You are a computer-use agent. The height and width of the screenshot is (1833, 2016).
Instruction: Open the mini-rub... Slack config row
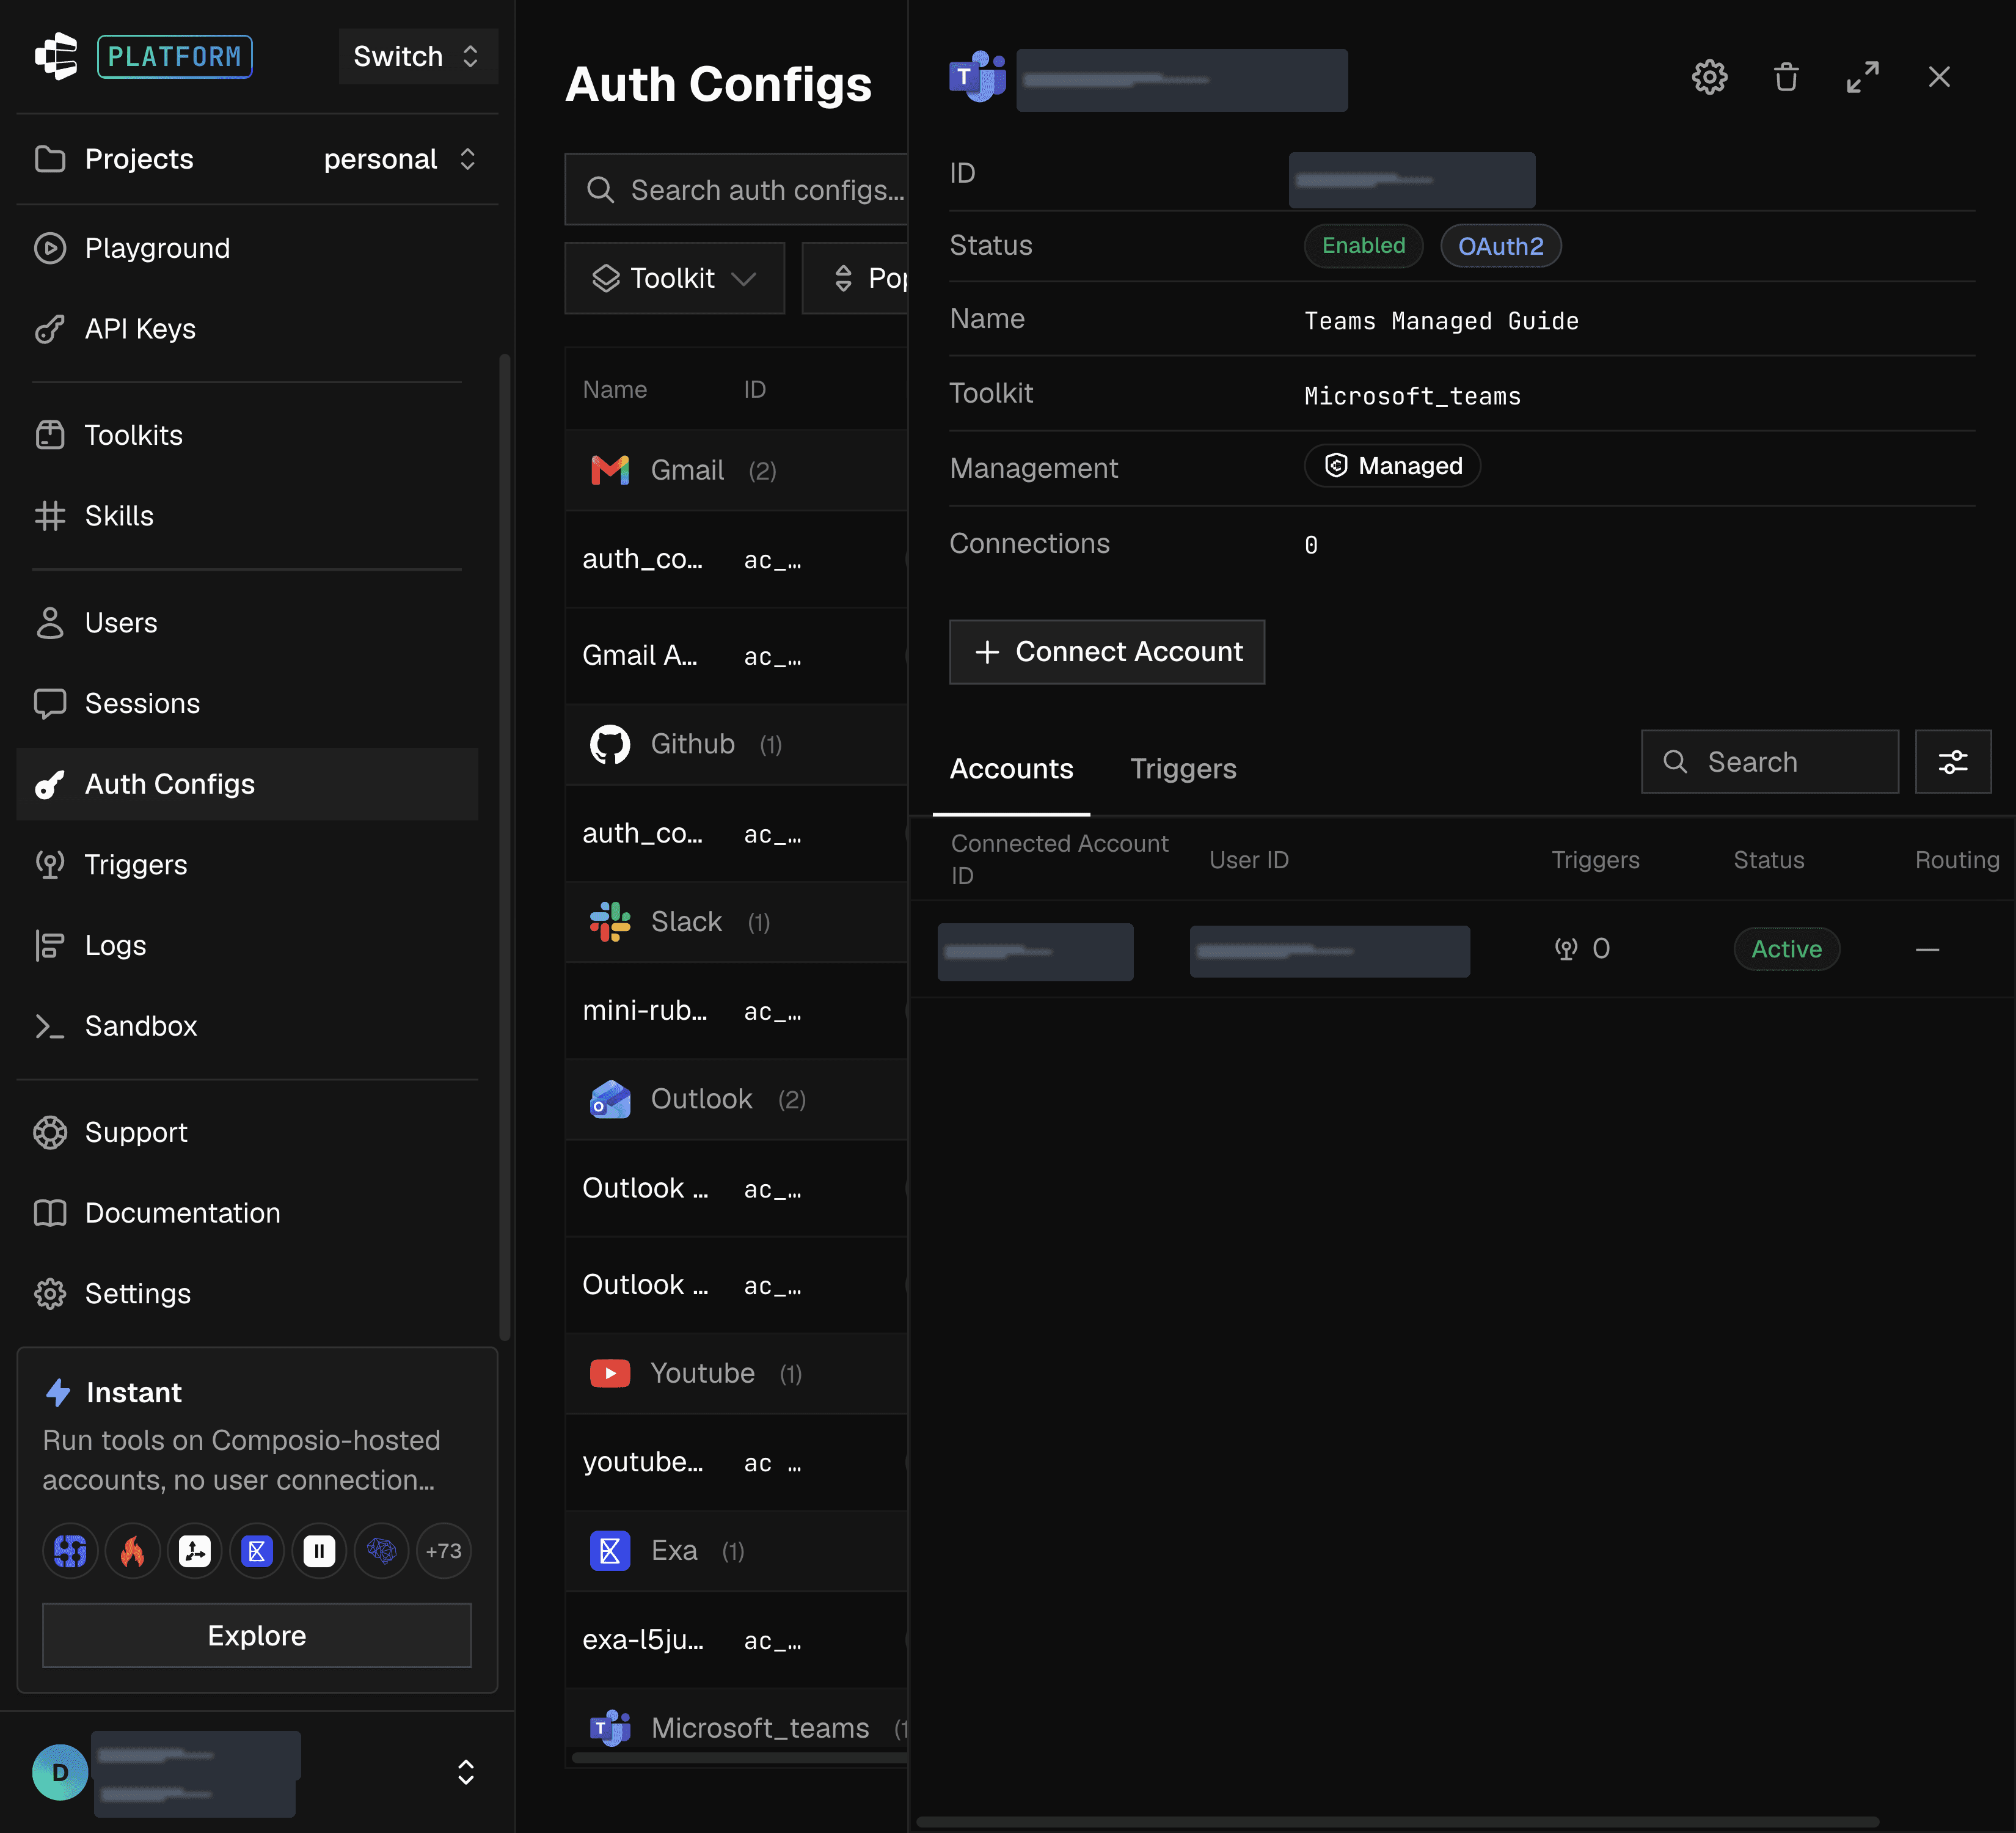[736, 1011]
